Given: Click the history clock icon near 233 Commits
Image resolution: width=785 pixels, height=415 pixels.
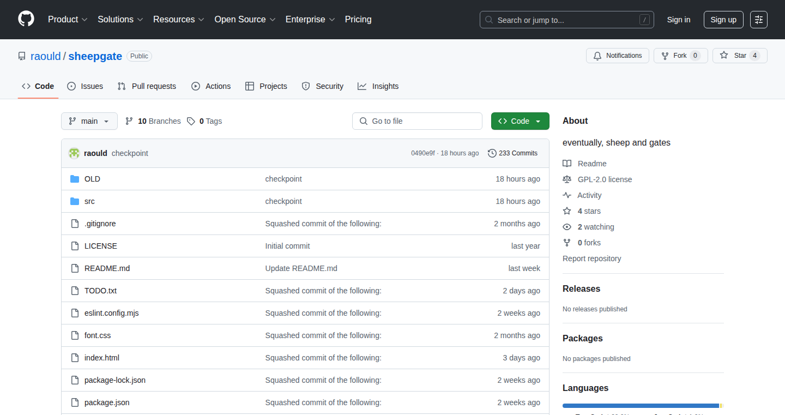Looking at the screenshot, I should 492,153.
